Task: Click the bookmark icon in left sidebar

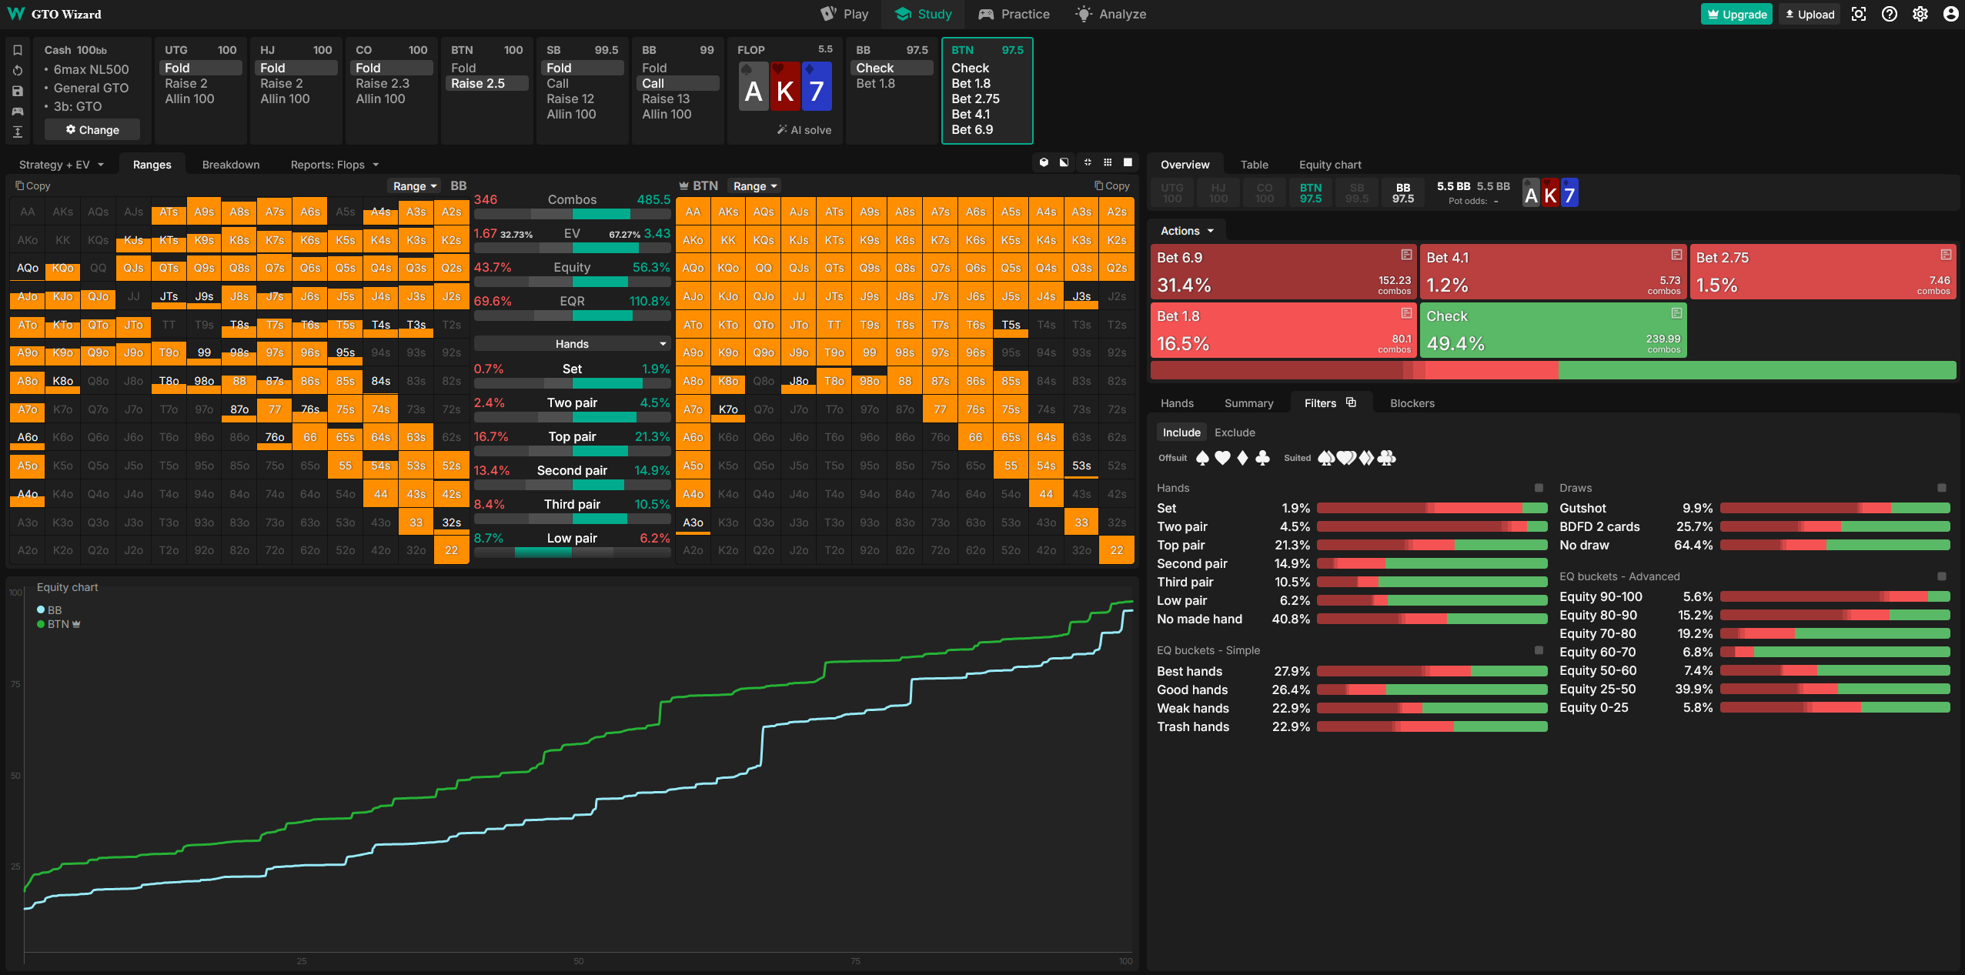Action: (x=18, y=50)
